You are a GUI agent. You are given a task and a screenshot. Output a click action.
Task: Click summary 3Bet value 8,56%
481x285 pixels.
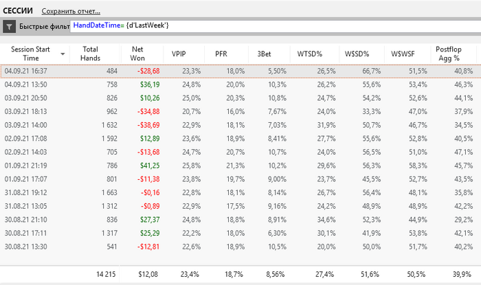pyautogui.click(x=275, y=274)
